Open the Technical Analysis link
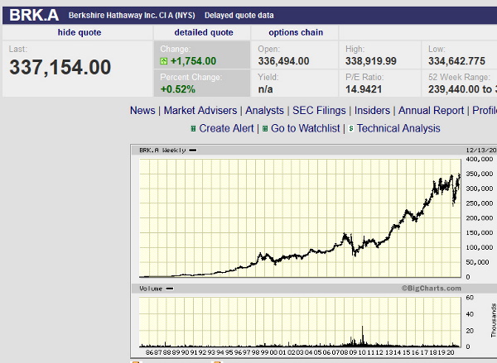This screenshot has height=363, width=497. [x=398, y=128]
